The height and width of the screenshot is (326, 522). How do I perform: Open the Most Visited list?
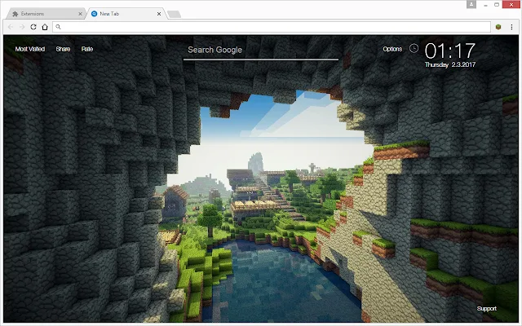(x=30, y=49)
